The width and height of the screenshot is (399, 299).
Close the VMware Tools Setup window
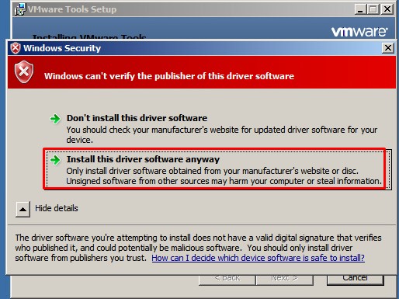coord(387,9)
